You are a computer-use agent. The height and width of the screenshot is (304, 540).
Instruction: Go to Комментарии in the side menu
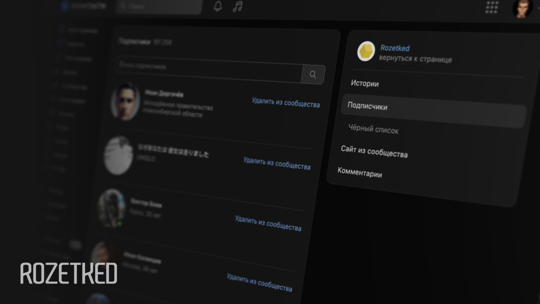(x=360, y=172)
